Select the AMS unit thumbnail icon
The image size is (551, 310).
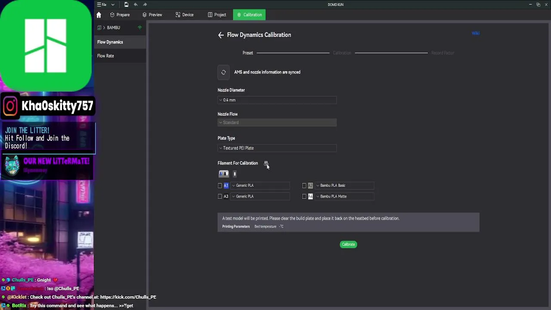[223, 174]
